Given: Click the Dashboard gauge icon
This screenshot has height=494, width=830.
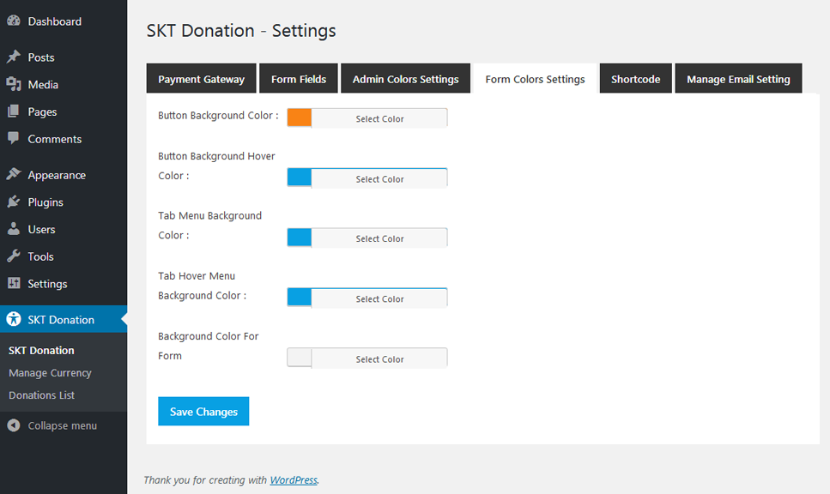Looking at the screenshot, I should click(x=14, y=21).
